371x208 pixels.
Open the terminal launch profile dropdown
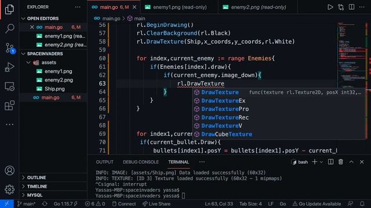321,162
